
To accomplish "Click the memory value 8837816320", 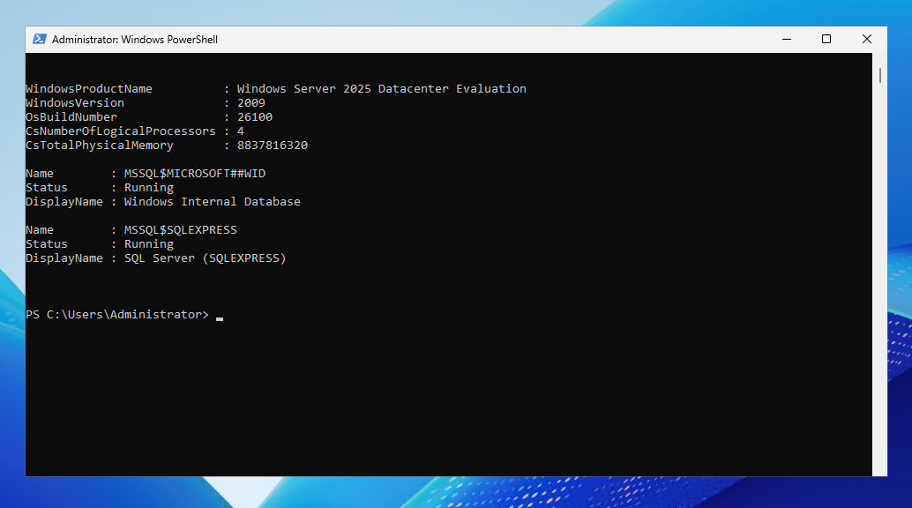I will click(x=273, y=146).
